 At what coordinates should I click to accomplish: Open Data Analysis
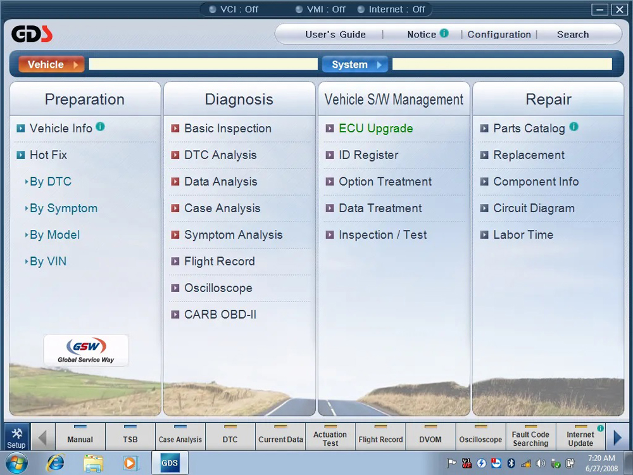(221, 182)
